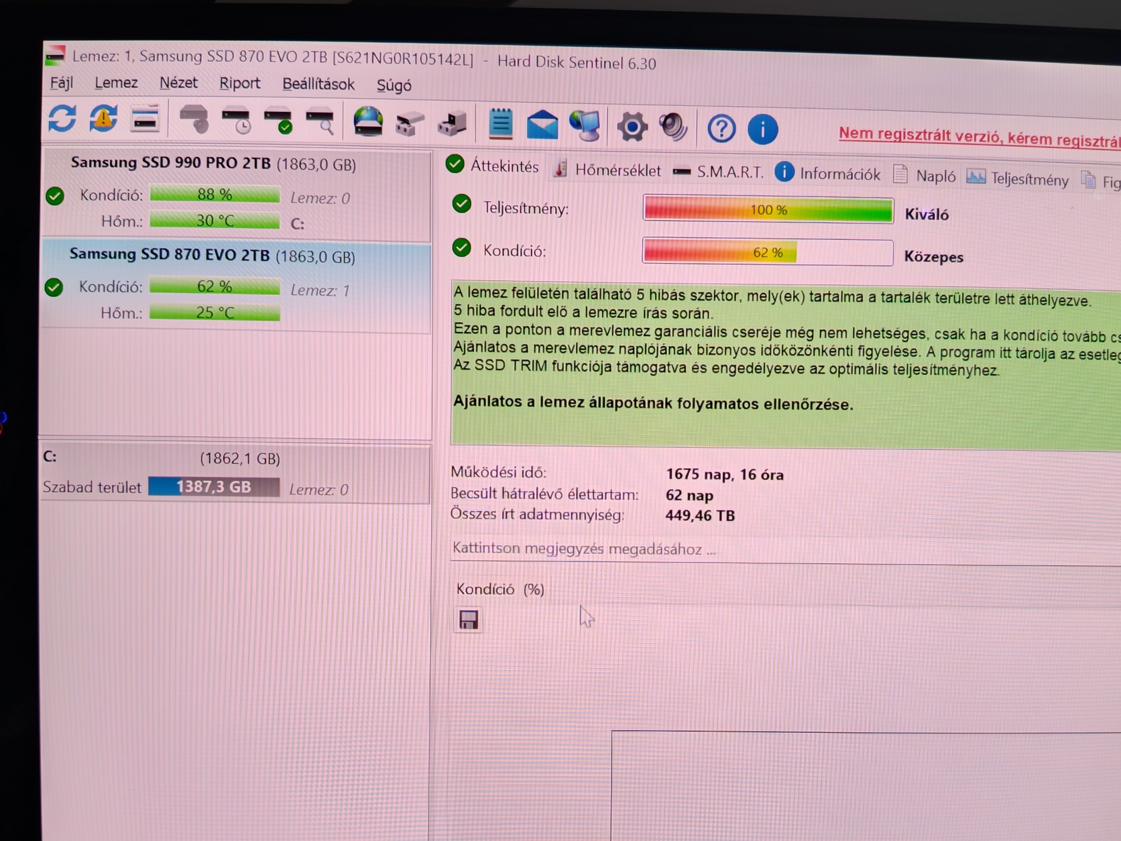Viewport: 1121px width, 841px height.
Task: Click the 1387,3 GB free space bar
Action: point(214,487)
